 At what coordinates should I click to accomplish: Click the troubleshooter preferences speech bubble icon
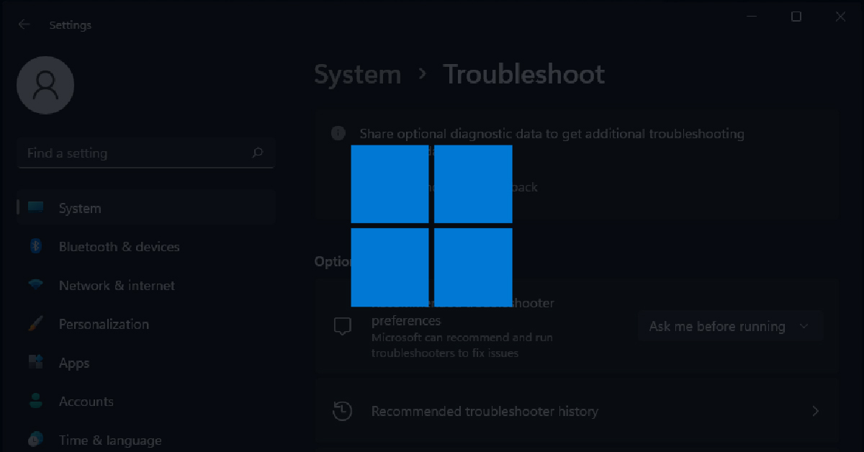pyautogui.click(x=342, y=326)
